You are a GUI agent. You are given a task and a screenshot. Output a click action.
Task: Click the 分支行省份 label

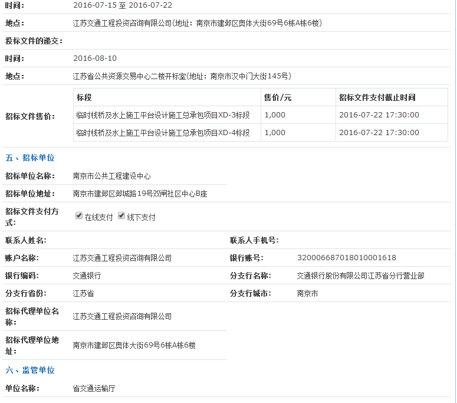(26, 293)
